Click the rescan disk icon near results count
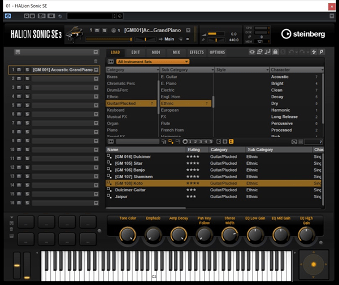The width and height of the screenshot is (339, 285). click(x=294, y=142)
